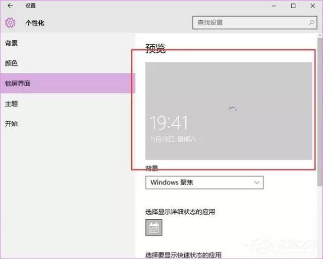
Task: Click the lock screen preview image
Action: pos(229,111)
